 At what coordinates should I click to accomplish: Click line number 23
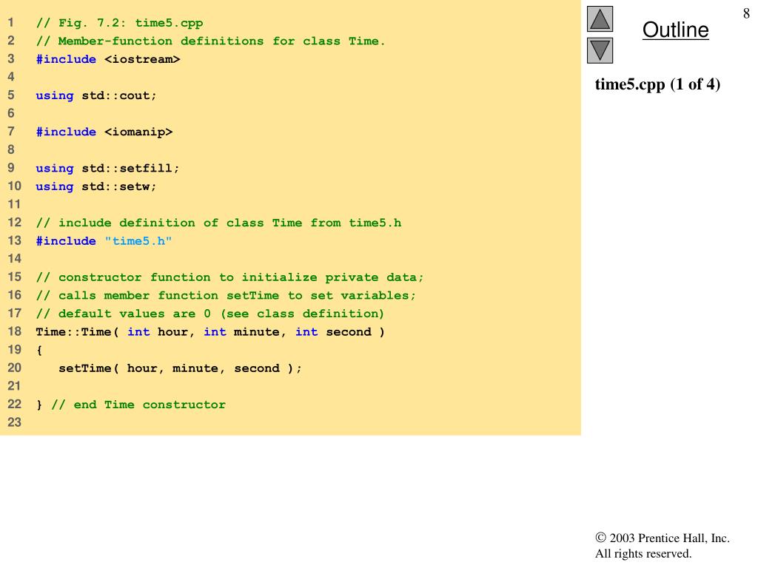point(15,422)
